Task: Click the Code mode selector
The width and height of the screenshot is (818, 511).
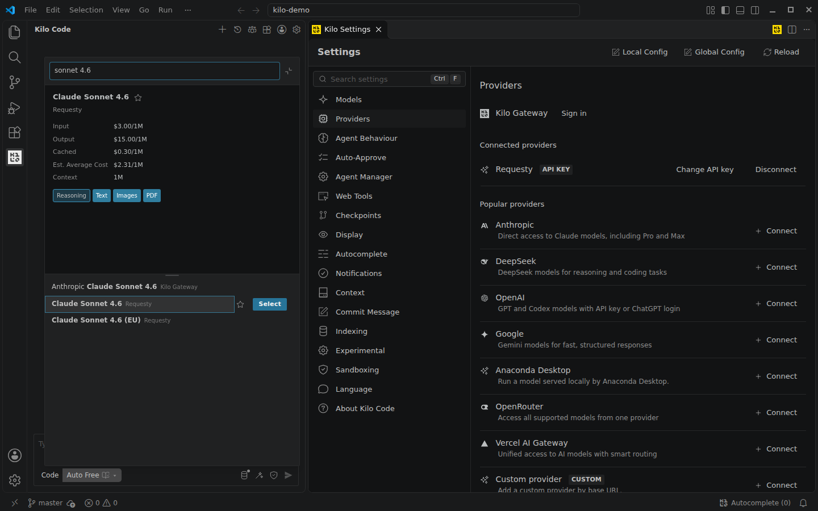Action: (x=50, y=475)
